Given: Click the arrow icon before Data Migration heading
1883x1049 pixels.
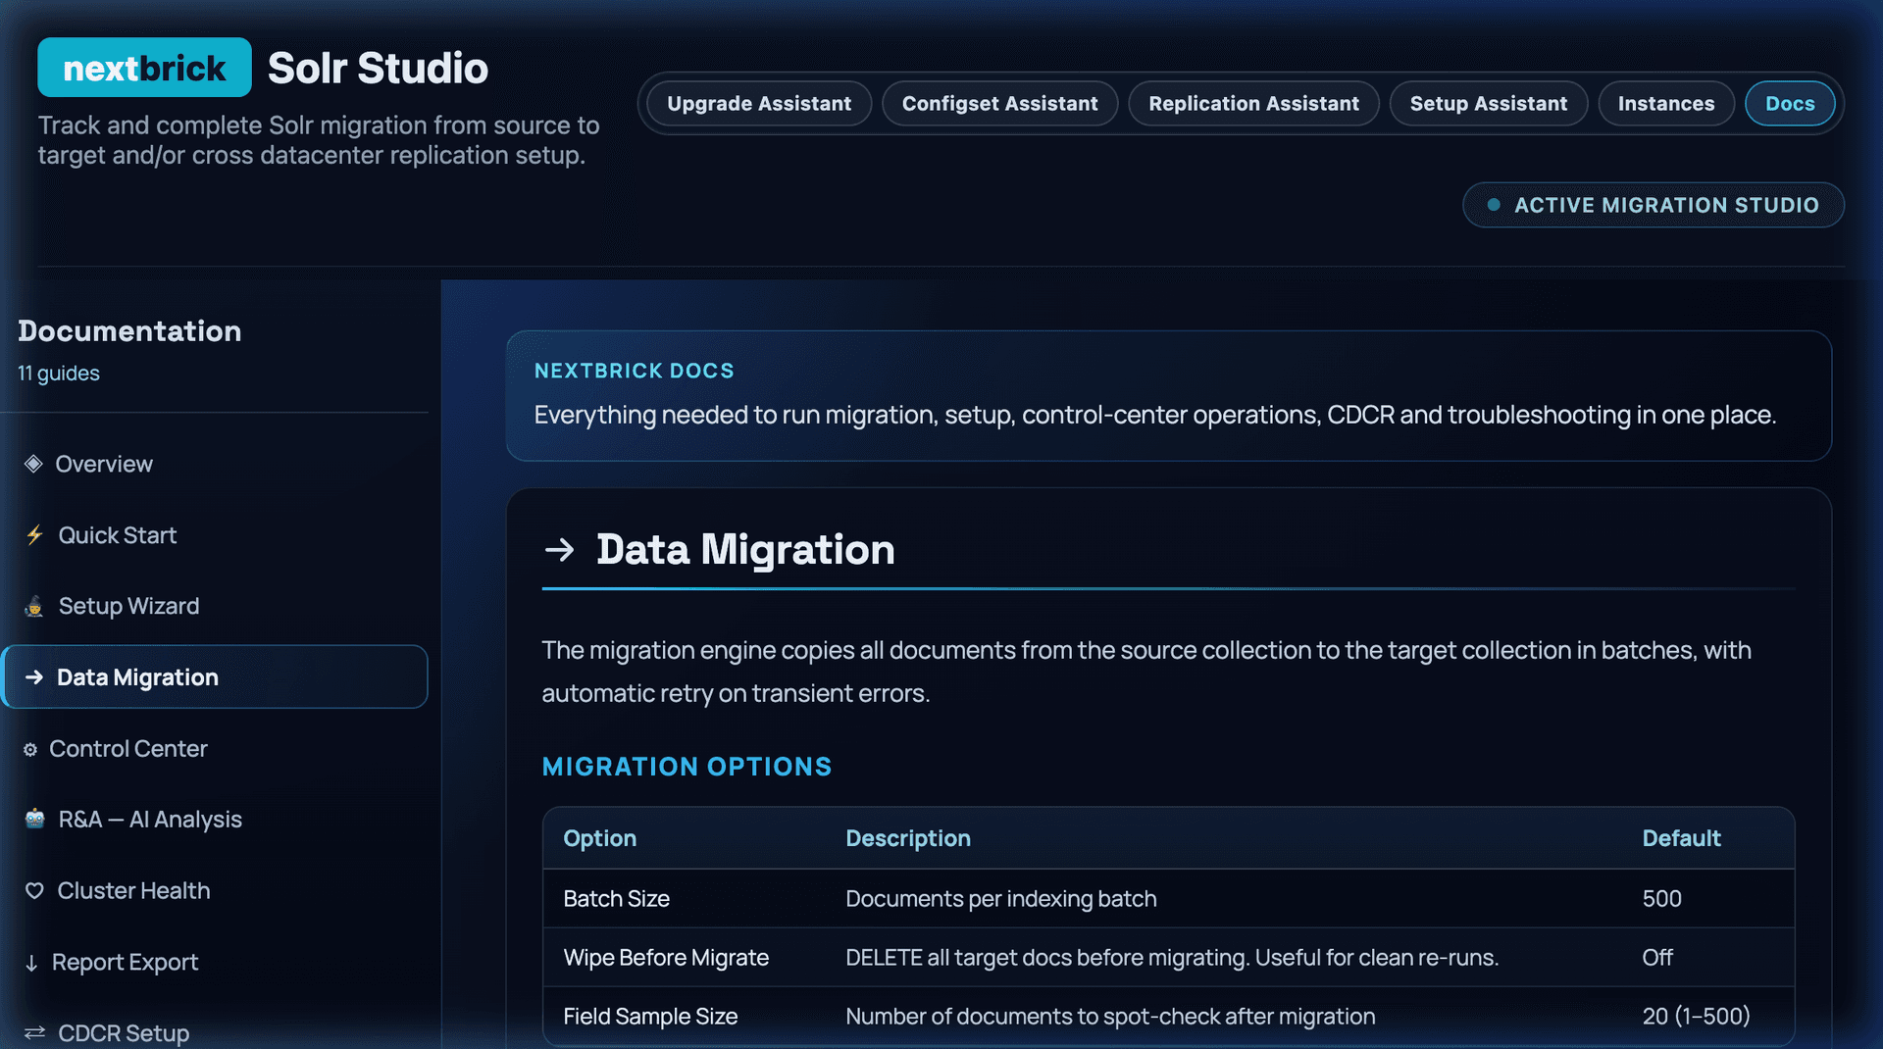Looking at the screenshot, I should click(x=560, y=549).
